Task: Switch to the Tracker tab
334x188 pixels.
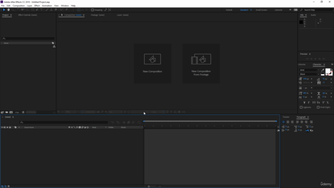Action: tap(286, 117)
